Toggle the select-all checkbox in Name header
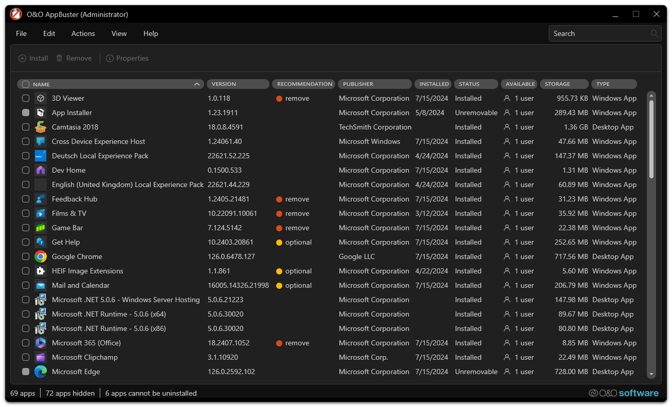Image resolution: width=672 pixels, height=407 pixels. pyautogui.click(x=26, y=84)
